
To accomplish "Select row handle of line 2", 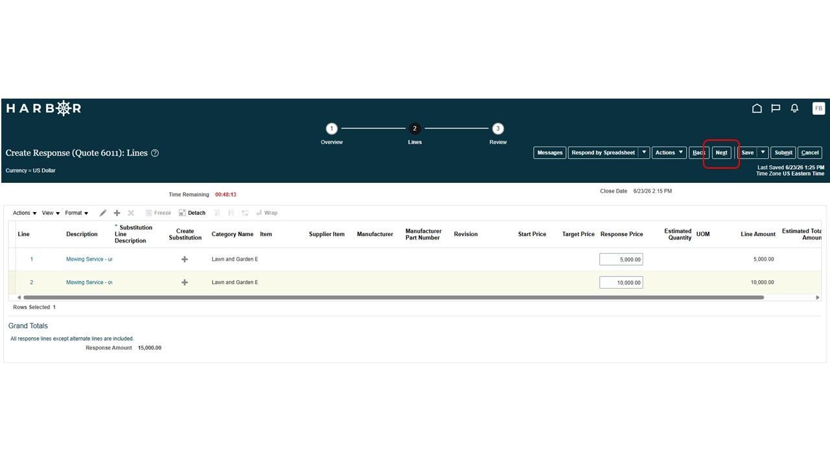I will click(x=12, y=283).
